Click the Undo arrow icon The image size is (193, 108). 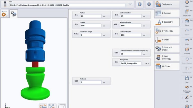click(187, 41)
